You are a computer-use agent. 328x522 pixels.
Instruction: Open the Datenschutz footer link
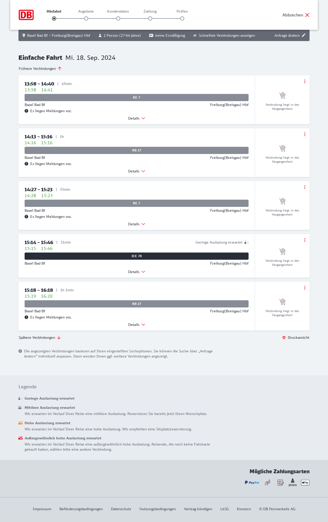click(121, 509)
